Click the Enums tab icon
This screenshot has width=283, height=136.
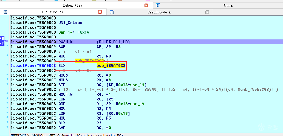158,5
